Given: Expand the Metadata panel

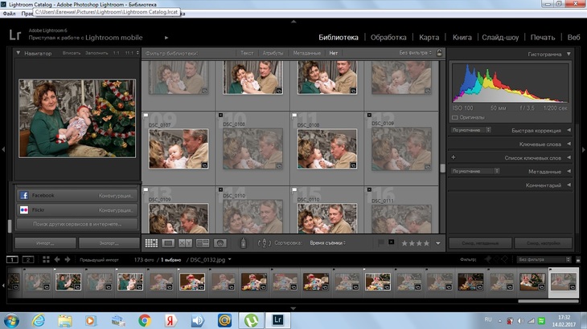Looking at the screenshot, I should pos(569,172).
